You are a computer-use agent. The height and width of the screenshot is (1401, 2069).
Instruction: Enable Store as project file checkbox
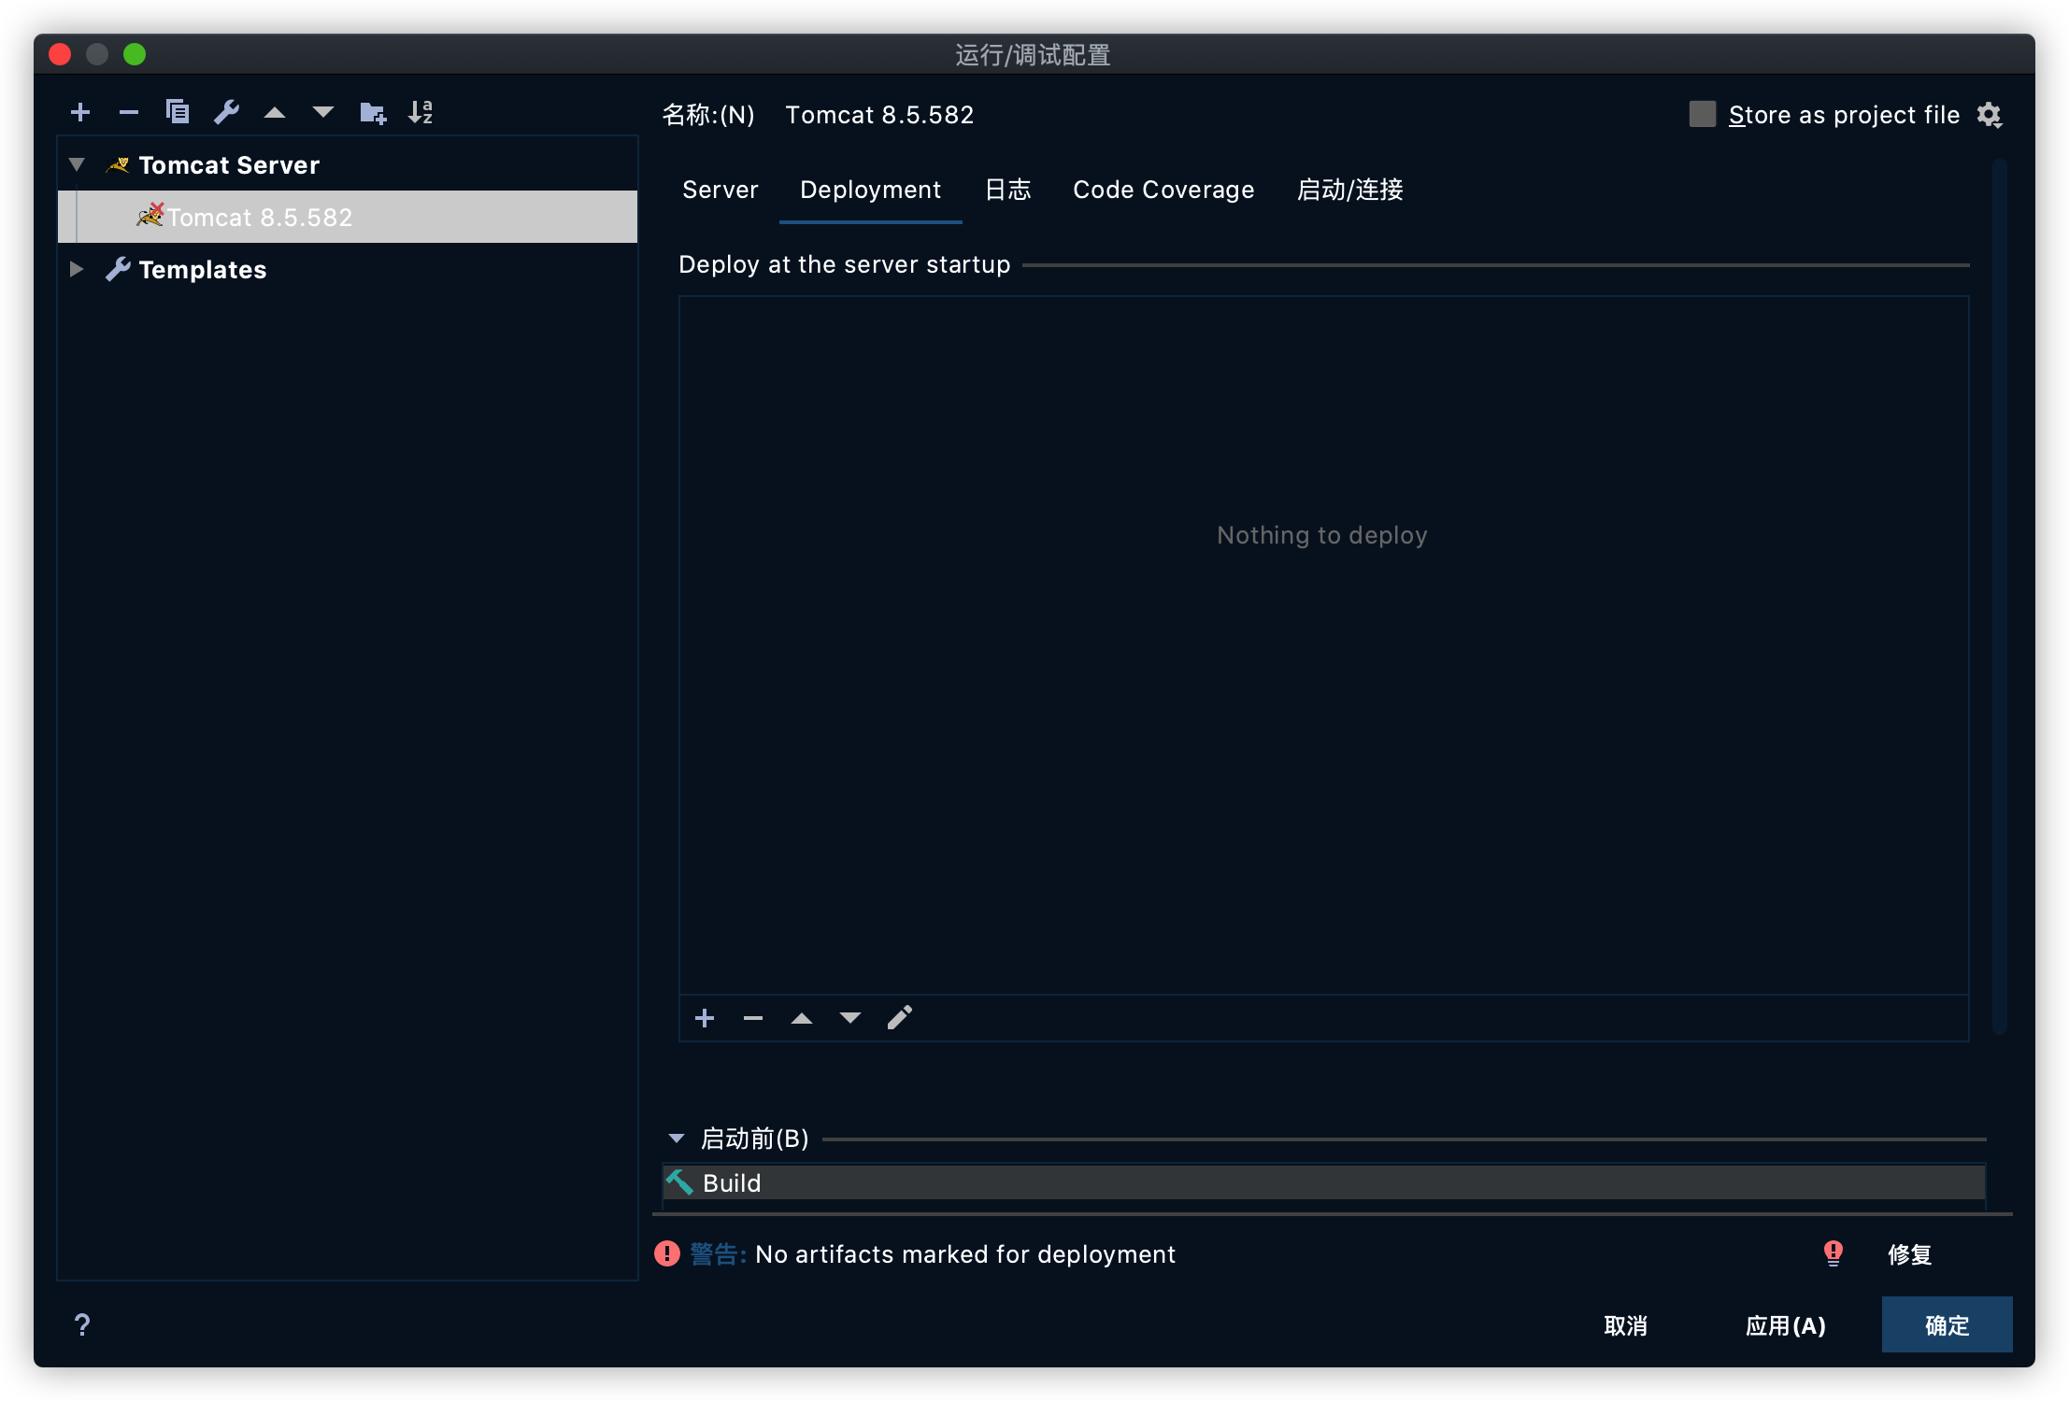coord(1702,115)
